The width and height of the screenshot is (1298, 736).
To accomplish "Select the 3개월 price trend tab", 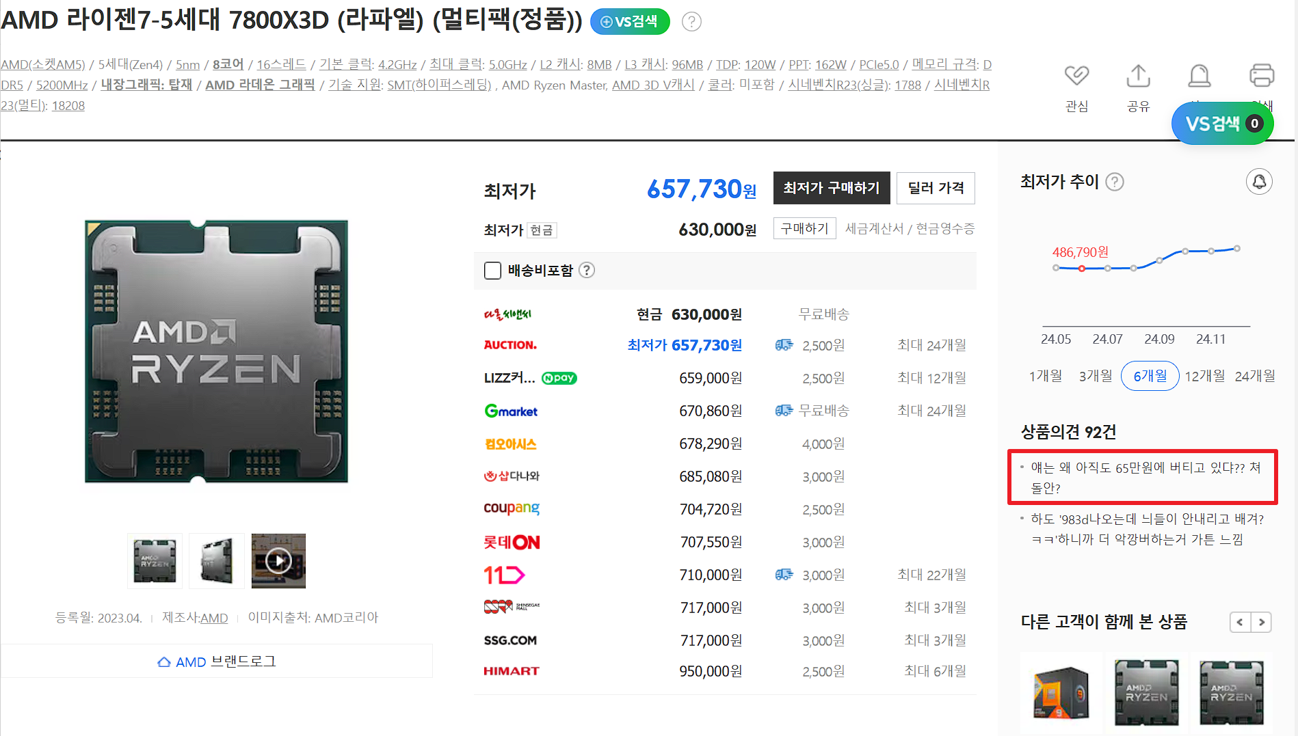I will point(1096,376).
